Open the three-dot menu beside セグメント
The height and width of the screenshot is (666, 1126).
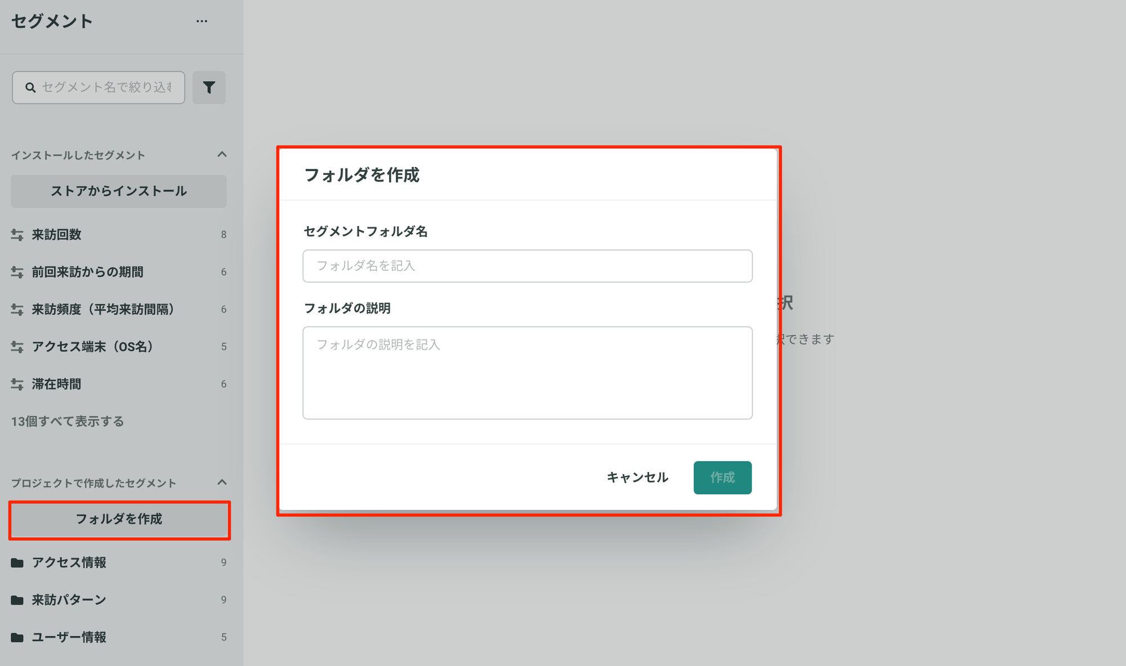[202, 21]
